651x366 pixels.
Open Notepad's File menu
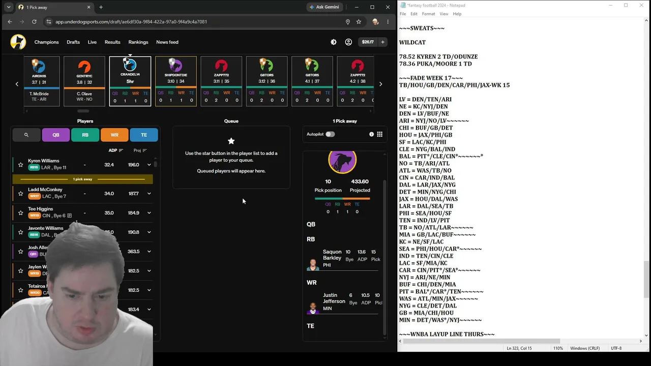pyautogui.click(x=403, y=14)
